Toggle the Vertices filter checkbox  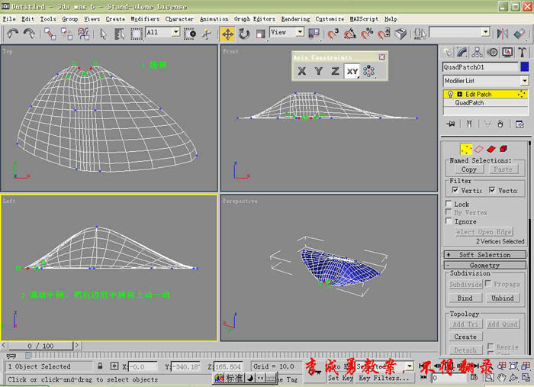[455, 190]
